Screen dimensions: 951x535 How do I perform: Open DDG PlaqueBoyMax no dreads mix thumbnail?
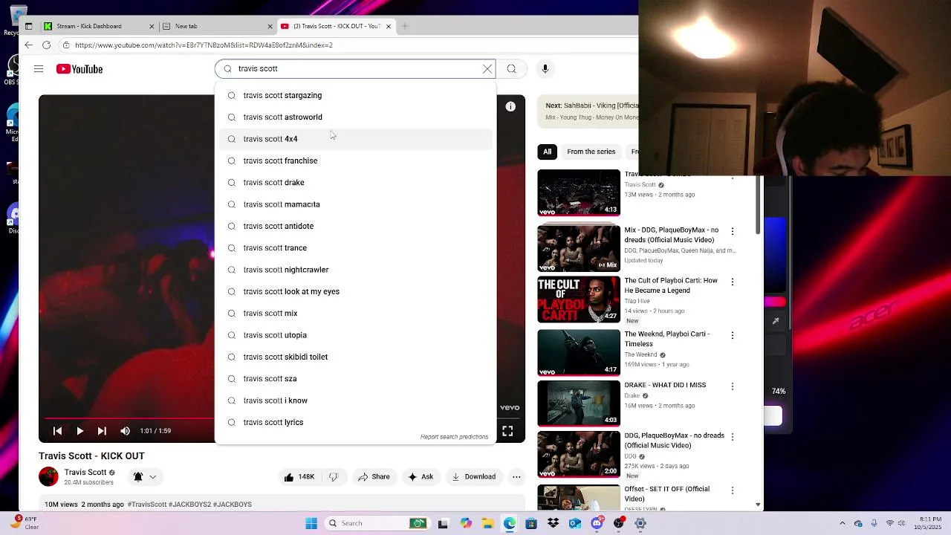coord(579,248)
